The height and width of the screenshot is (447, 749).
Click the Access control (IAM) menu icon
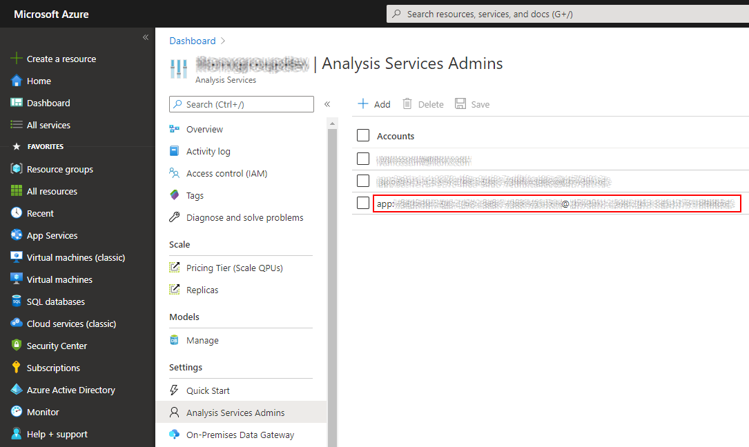[x=175, y=173]
